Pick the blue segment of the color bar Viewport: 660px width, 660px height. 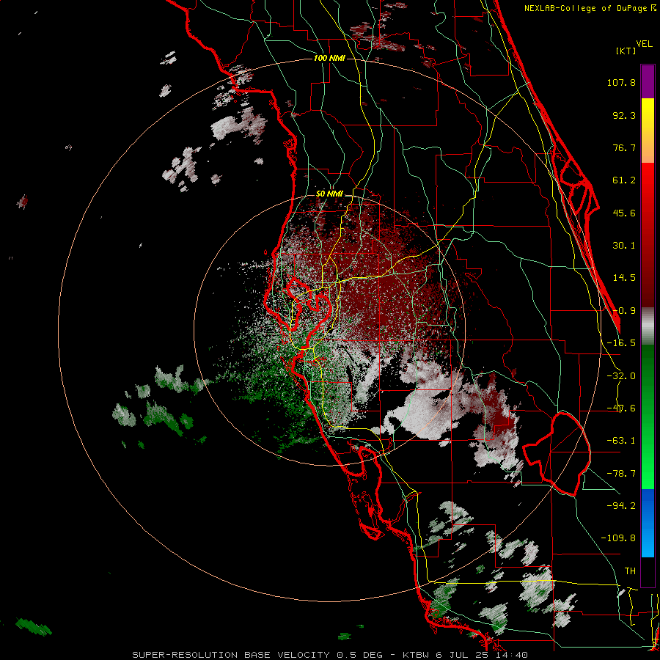[x=648, y=523]
